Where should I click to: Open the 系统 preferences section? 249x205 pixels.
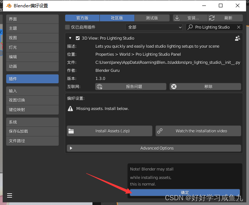tap(32, 122)
